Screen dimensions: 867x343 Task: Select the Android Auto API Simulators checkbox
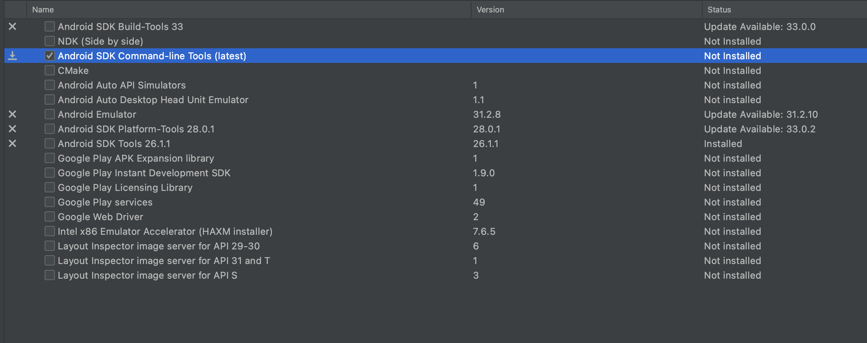[50, 85]
